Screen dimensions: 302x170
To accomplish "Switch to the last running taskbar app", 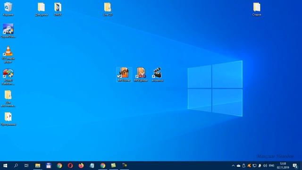I will pos(125,166).
